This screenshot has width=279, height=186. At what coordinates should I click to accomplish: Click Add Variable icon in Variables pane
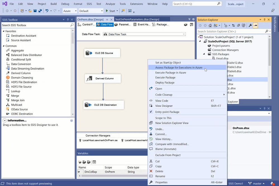tap(80, 162)
